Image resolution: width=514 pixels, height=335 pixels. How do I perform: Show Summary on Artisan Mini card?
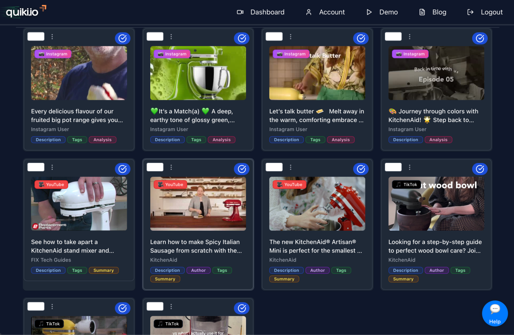(x=284, y=279)
